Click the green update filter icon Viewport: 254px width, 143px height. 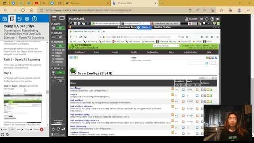pyautogui.click(x=207, y=58)
